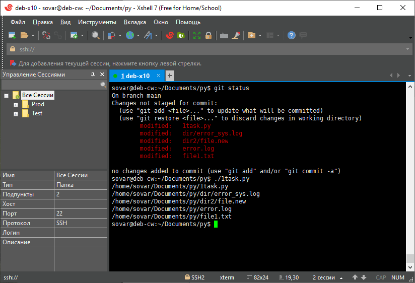Pin the Управление Сессиями panel
Image resolution: width=415 pixels, height=283 pixels.
[93, 75]
